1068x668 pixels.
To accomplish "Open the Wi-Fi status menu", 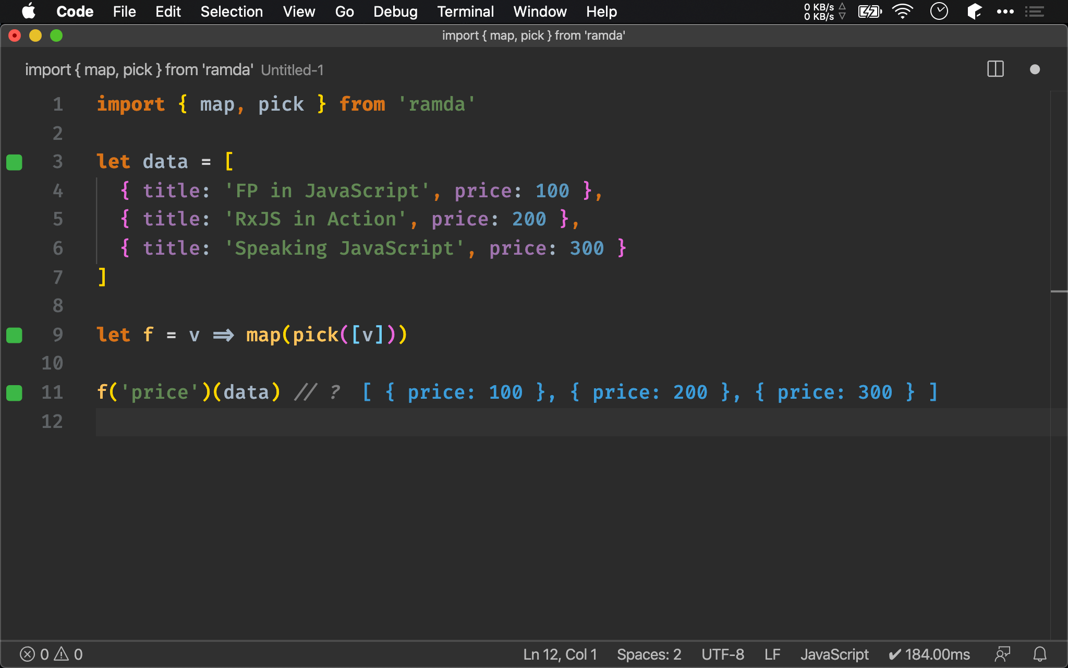I will click(x=903, y=11).
